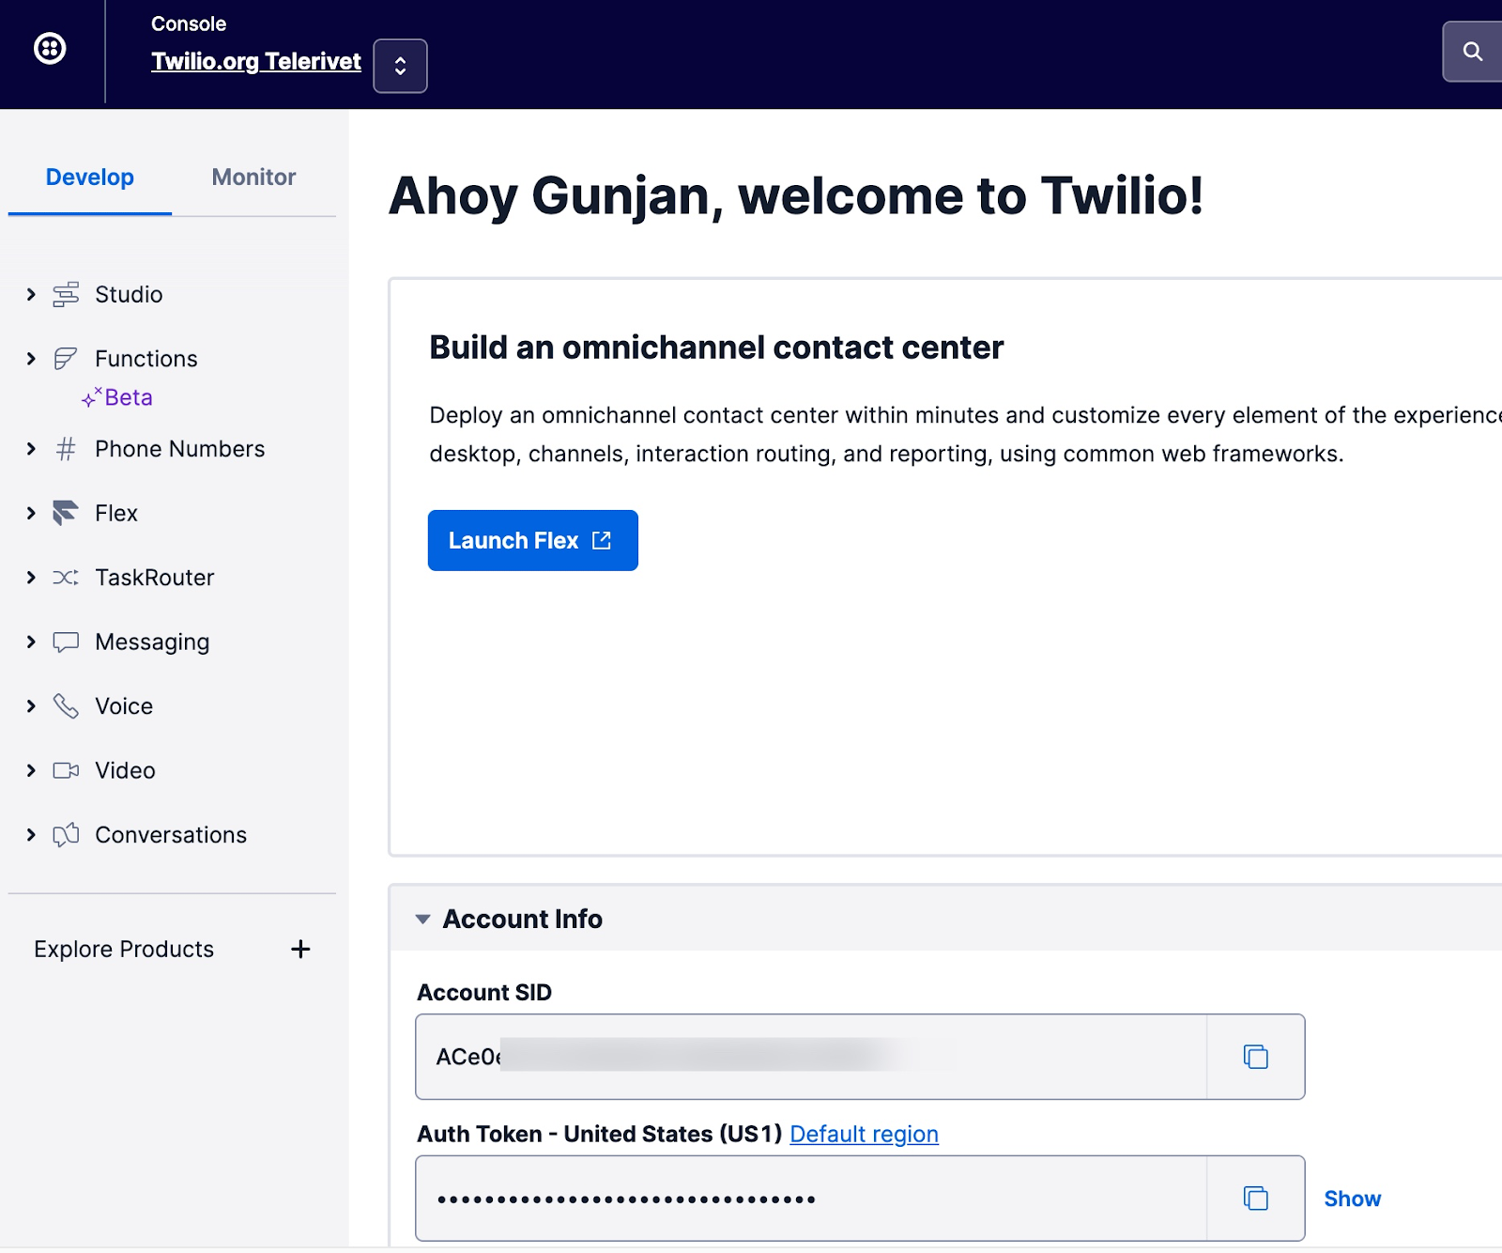
Task: Click the Video camera icon
Action: coord(66,770)
